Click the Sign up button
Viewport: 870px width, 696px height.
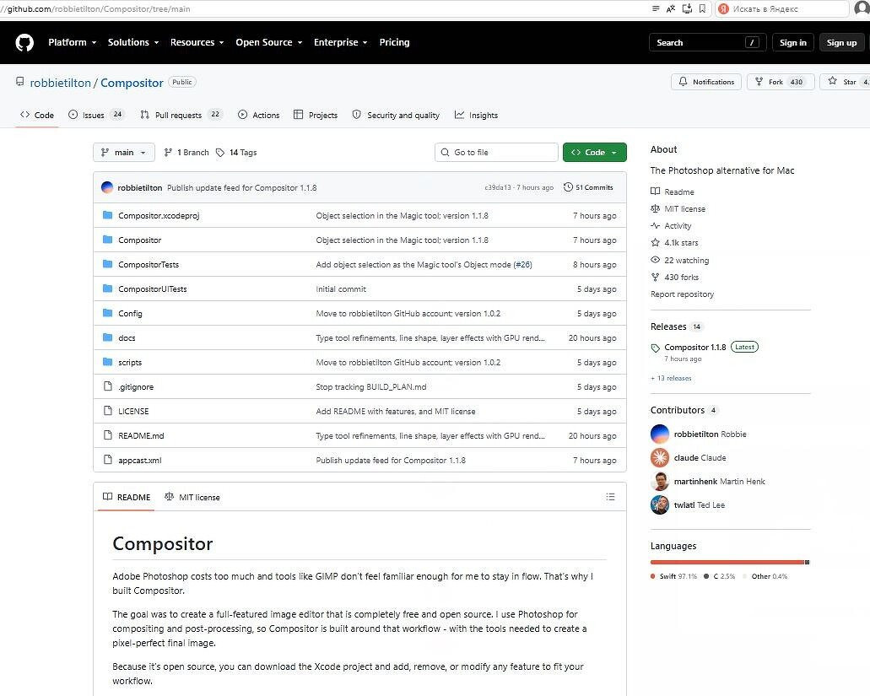click(x=841, y=43)
